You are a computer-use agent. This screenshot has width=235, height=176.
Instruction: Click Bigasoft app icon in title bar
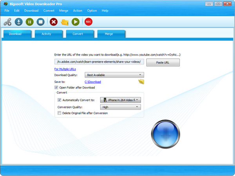click(x=6, y=4)
